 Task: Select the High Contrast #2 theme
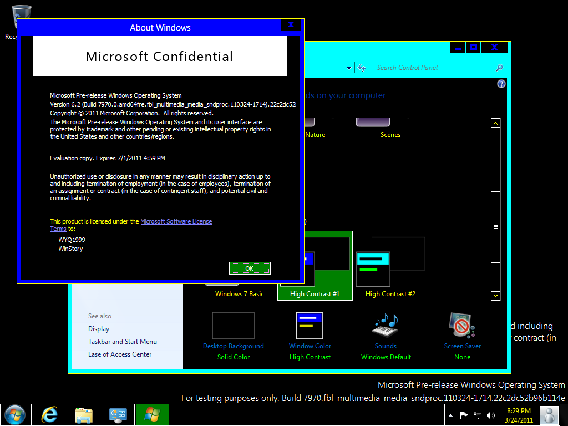[390, 269]
